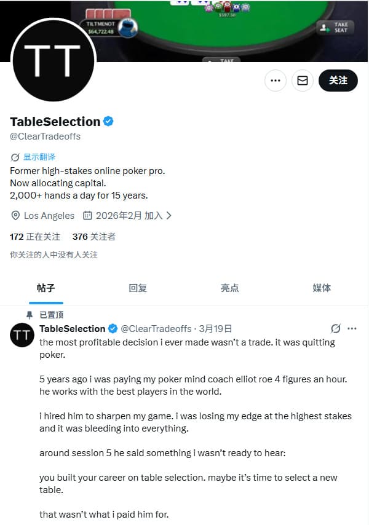This screenshot has height=525, width=369.
Task: Open the 亮点 tab
Action: 230,288
